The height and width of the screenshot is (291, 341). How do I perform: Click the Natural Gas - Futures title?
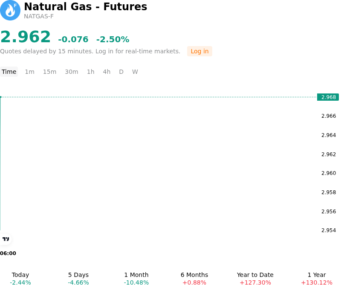click(86, 6)
